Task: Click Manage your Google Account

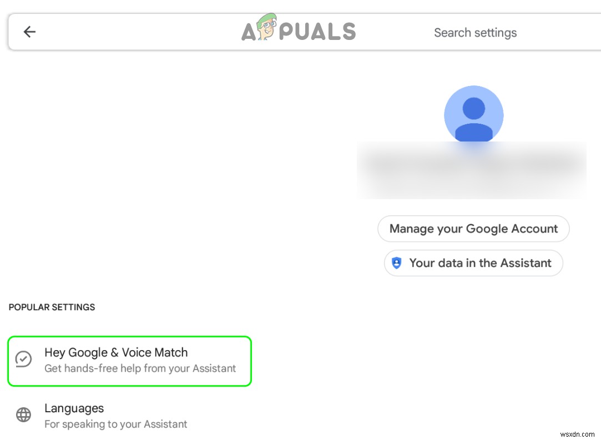Action: (473, 229)
